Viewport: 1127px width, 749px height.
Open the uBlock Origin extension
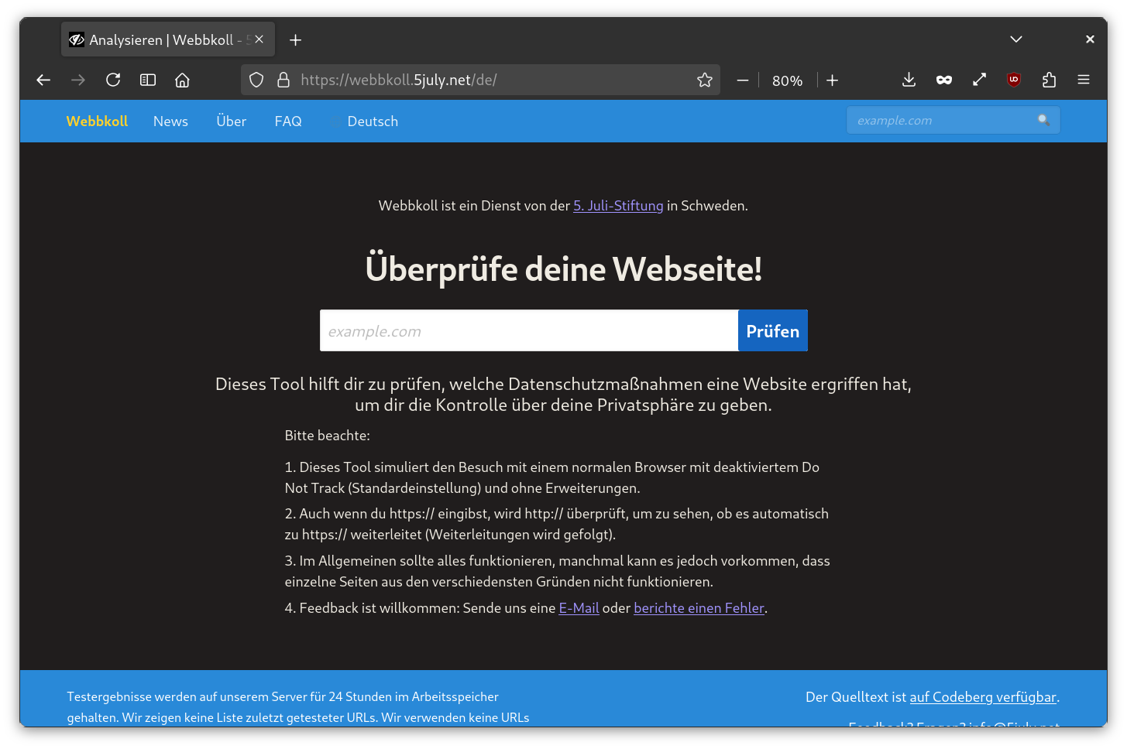[1014, 80]
